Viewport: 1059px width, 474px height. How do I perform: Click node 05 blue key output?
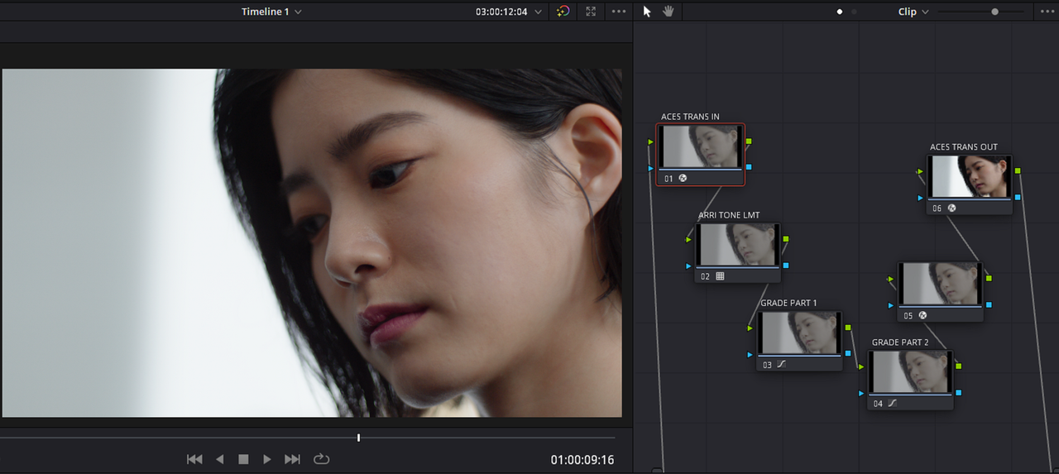point(989,304)
